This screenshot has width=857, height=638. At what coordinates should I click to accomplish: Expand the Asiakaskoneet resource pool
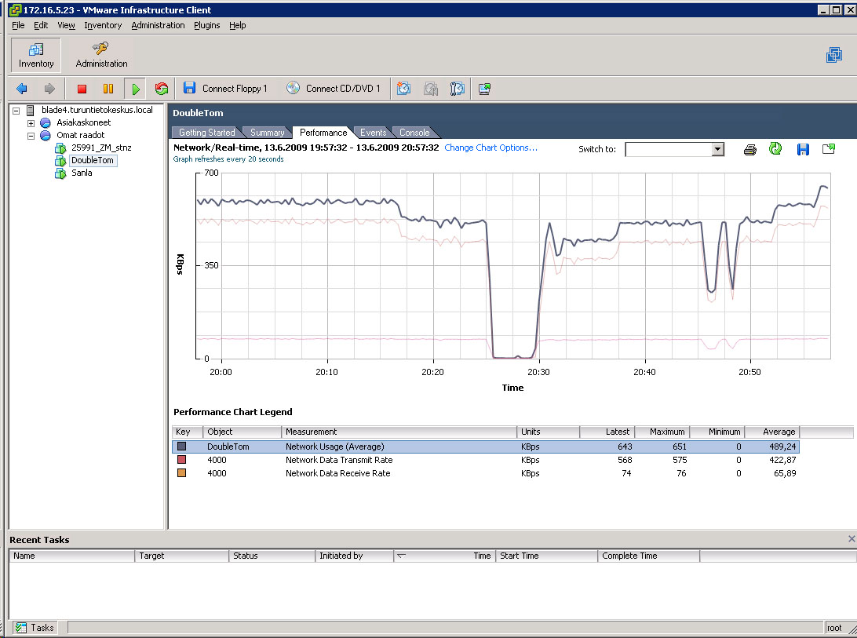(31, 123)
